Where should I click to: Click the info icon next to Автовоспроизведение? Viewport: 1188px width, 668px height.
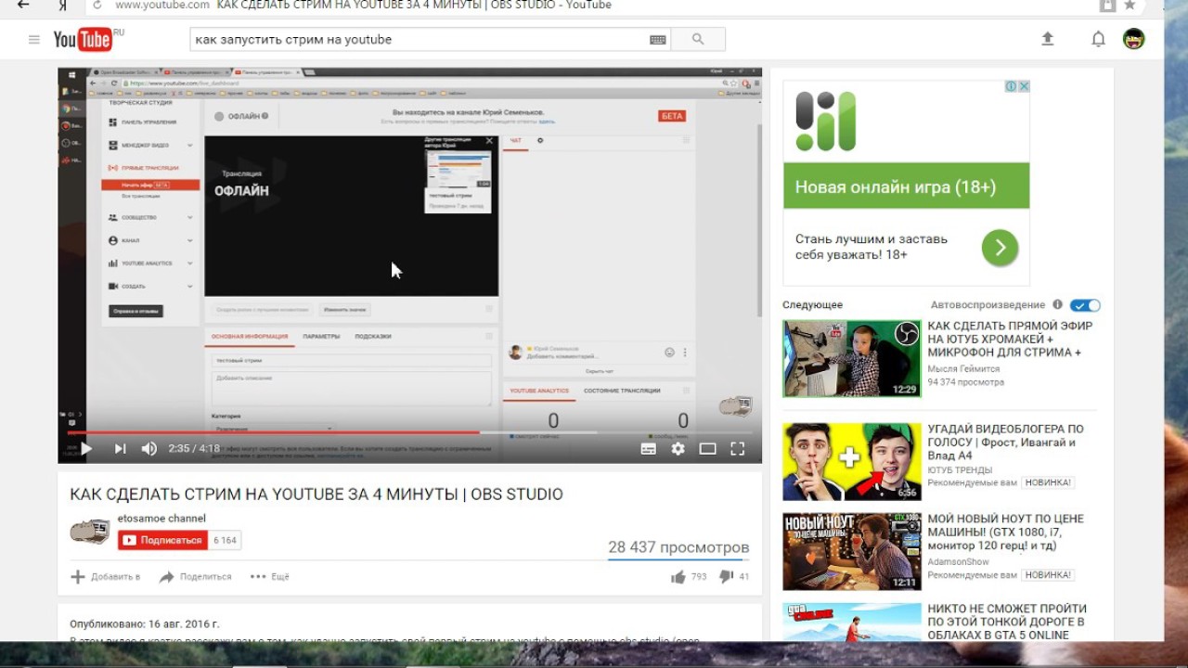pyautogui.click(x=1056, y=304)
